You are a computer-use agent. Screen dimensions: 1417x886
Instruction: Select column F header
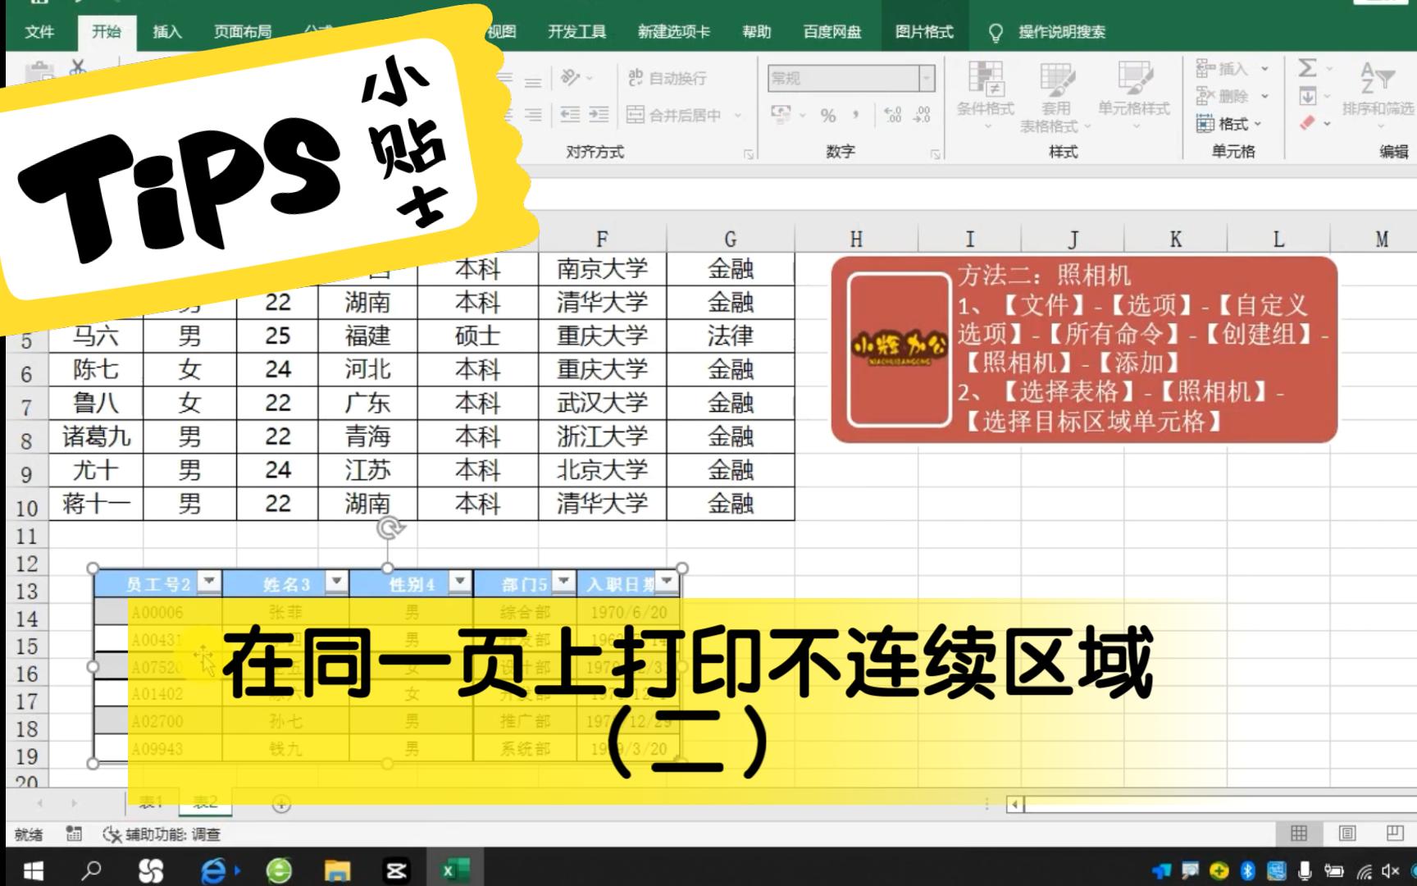pyautogui.click(x=602, y=239)
